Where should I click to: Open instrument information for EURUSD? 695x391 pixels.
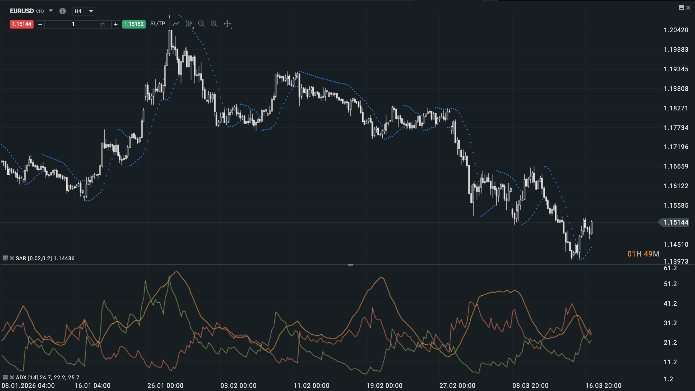62,11
